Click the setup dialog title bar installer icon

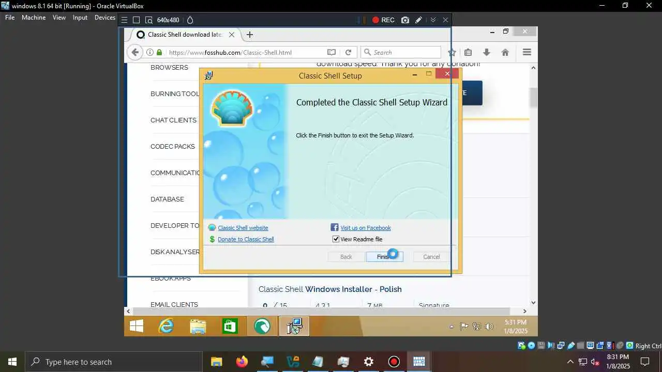coord(209,75)
